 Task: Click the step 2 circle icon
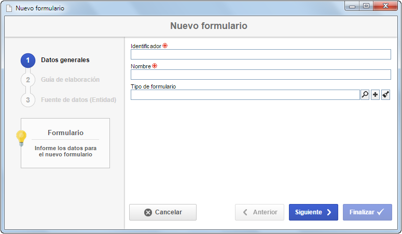(x=28, y=80)
